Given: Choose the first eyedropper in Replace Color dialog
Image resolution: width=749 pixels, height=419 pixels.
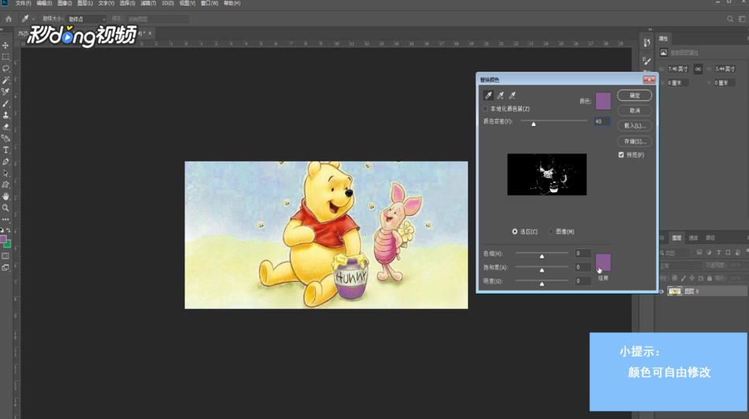Looking at the screenshot, I should [488, 95].
